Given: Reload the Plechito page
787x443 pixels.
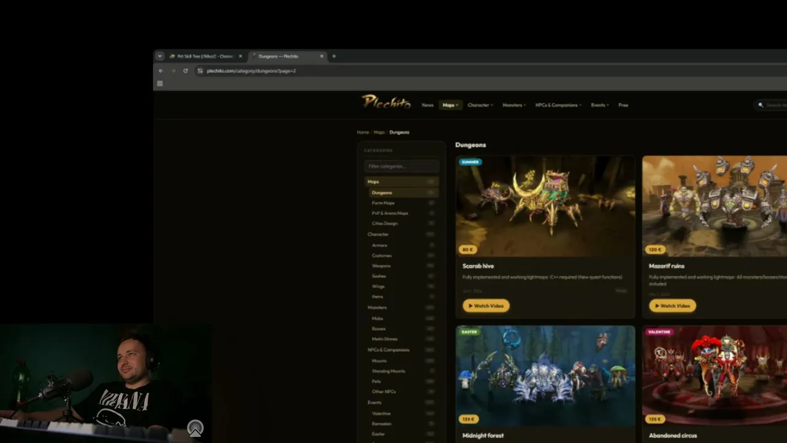Looking at the screenshot, I should pos(185,71).
